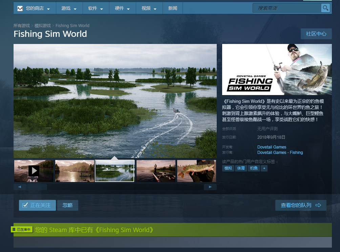Screen dimensions: 340x252
Task: Click the Fishing Sim World page title
Action: tap(50, 34)
